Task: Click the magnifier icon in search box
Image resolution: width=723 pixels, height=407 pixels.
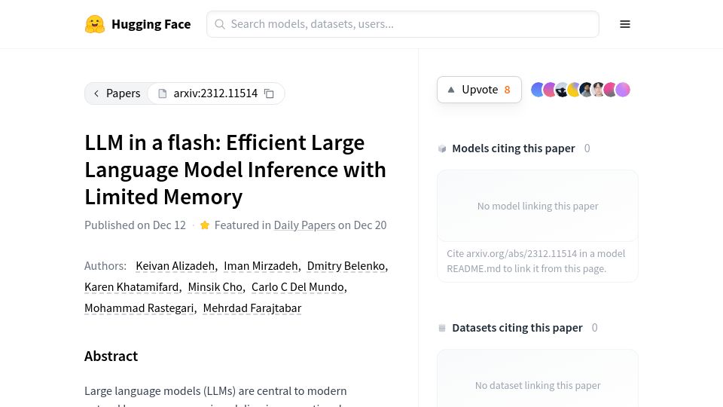Action: [x=220, y=24]
